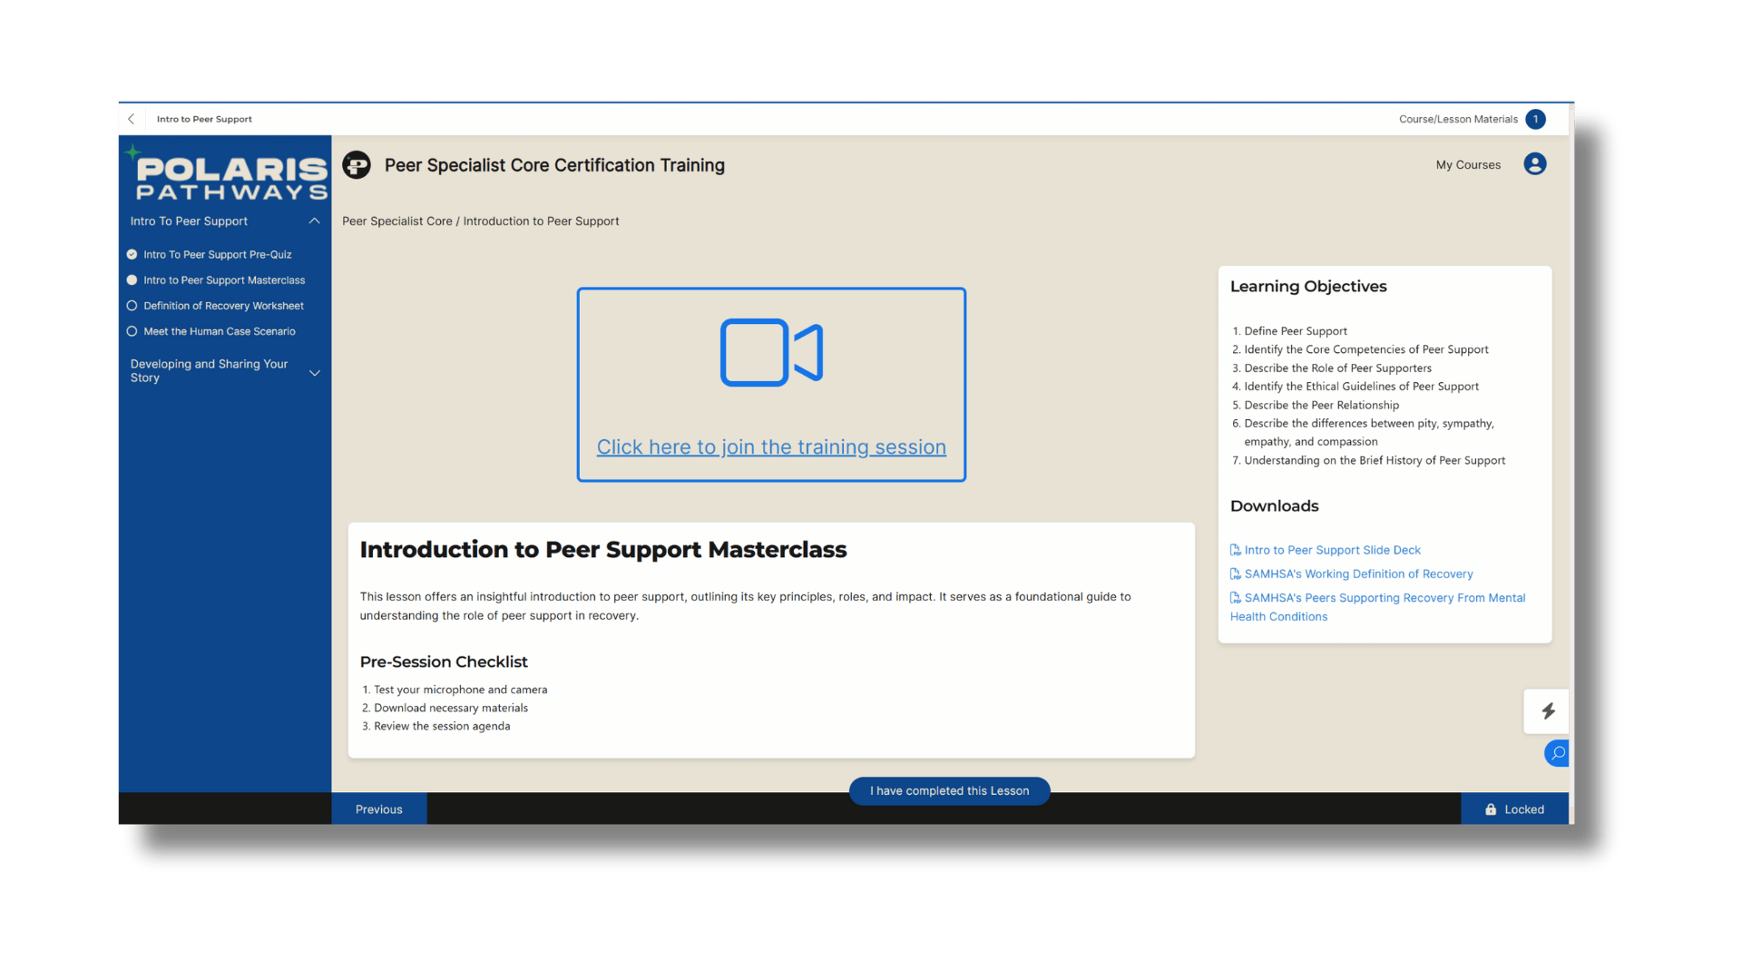Collapse the Intro To Peer Support section
The height and width of the screenshot is (980, 1742).
pyautogui.click(x=314, y=221)
